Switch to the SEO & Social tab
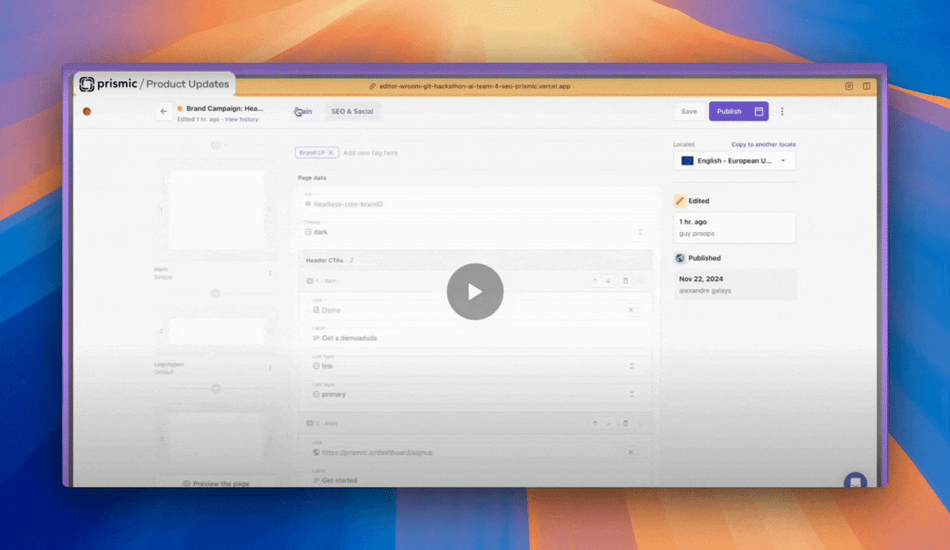950x550 pixels. pyautogui.click(x=352, y=111)
